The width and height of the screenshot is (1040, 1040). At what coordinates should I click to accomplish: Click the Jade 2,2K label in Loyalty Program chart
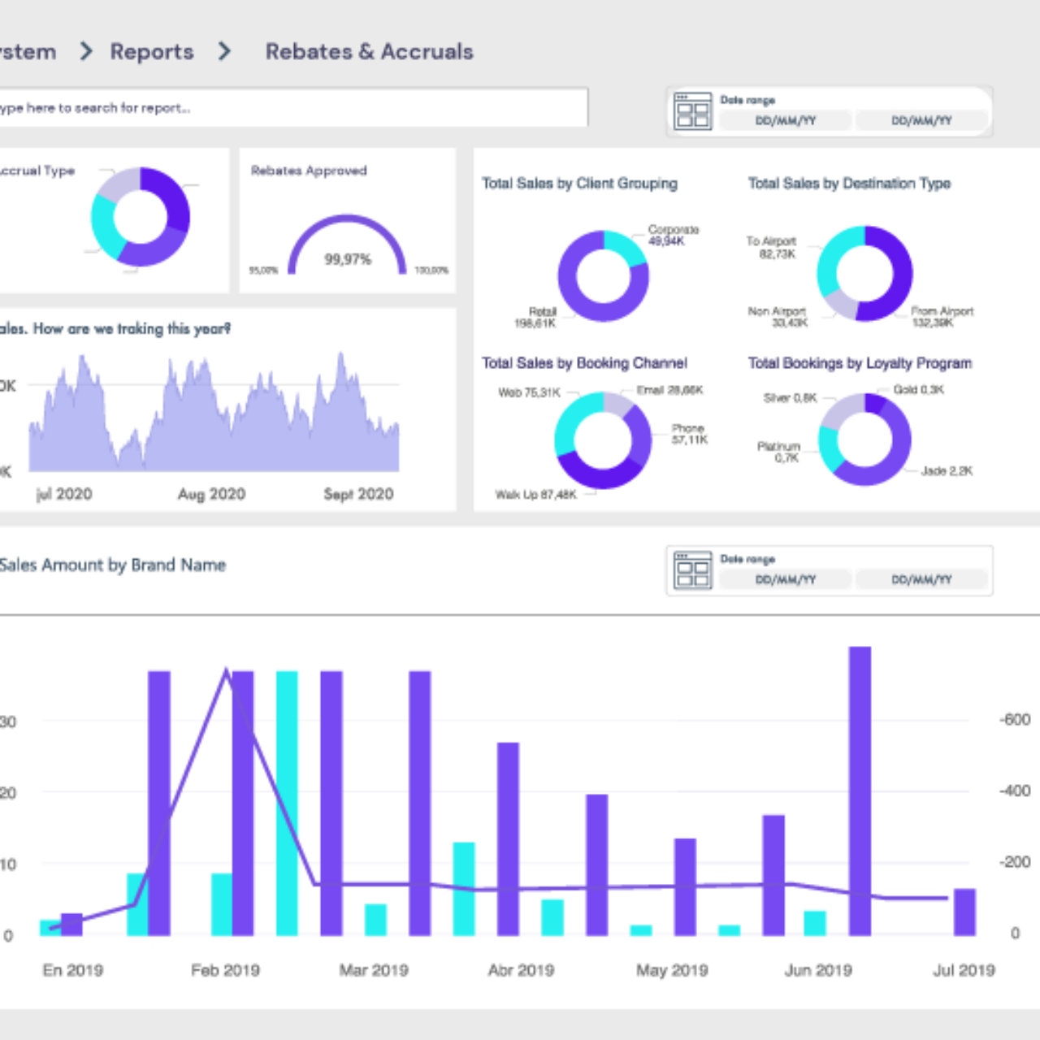[947, 471]
